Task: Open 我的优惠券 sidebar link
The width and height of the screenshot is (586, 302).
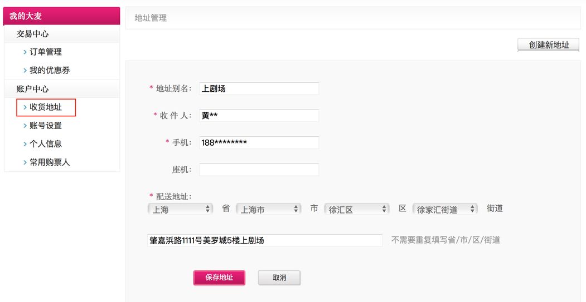Action: click(x=50, y=70)
